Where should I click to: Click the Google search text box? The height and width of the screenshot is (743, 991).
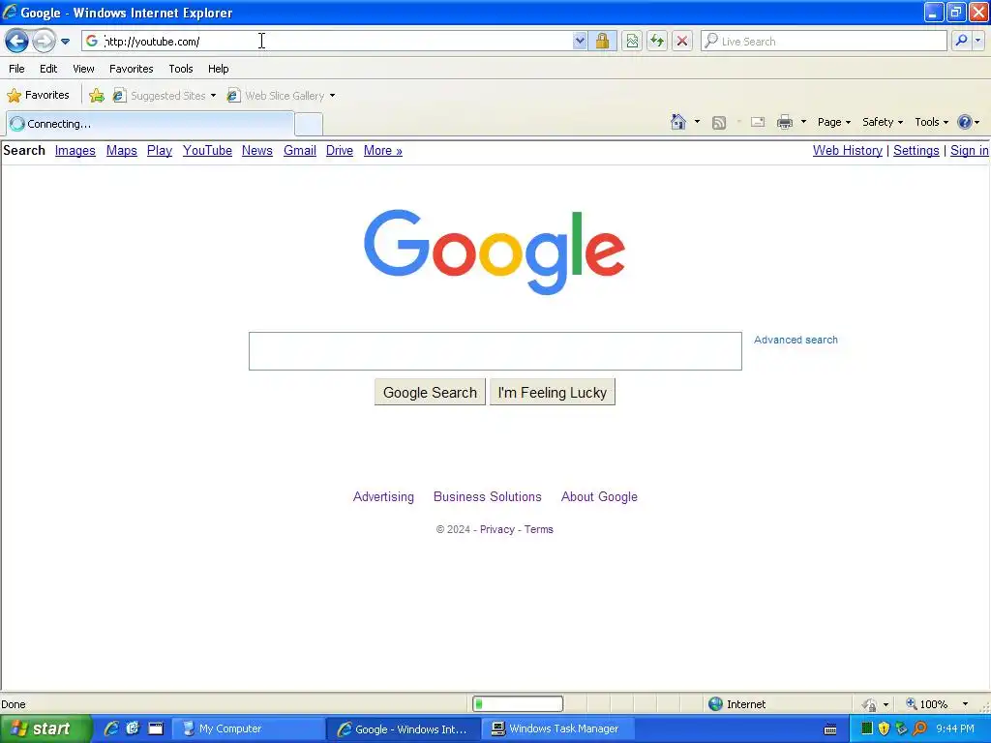495,351
